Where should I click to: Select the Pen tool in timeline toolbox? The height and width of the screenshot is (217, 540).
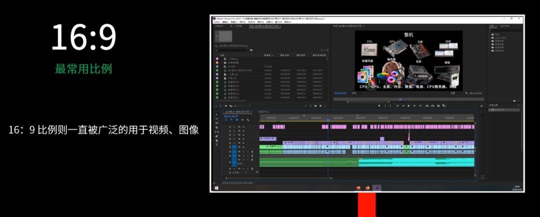pyautogui.click(x=216, y=136)
